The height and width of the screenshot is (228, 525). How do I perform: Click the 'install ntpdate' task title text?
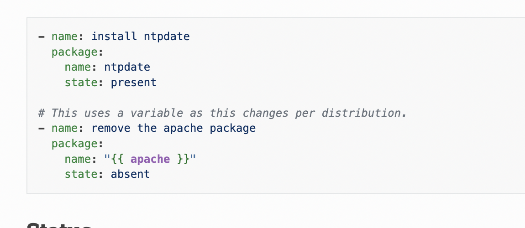click(x=141, y=36)
